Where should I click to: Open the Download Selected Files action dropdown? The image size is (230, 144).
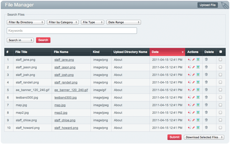(x=204, y=137)
